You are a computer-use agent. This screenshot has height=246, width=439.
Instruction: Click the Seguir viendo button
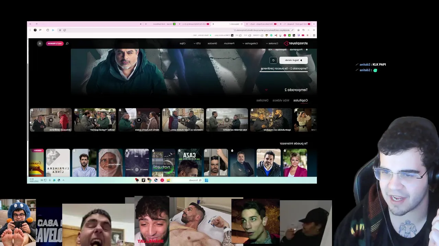point(294,60)
